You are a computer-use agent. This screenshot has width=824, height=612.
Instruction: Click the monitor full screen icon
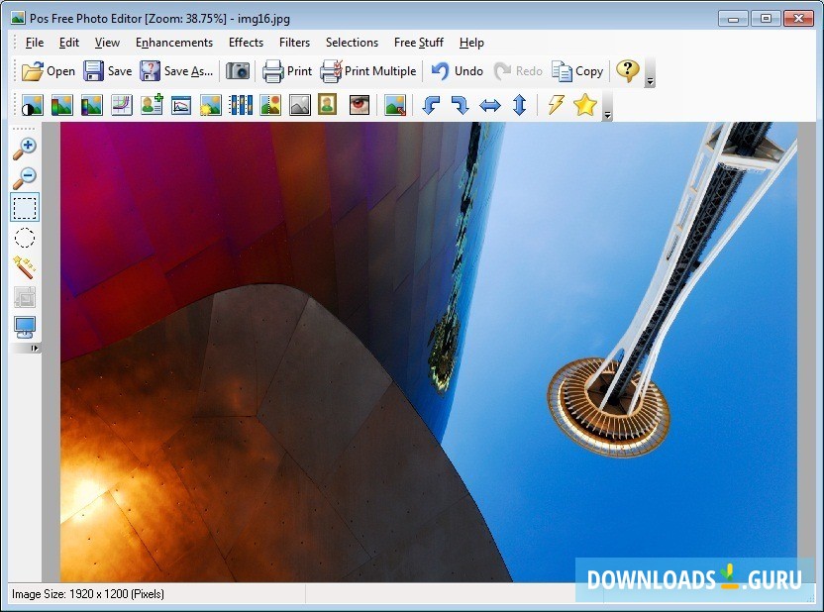[25, 327]
